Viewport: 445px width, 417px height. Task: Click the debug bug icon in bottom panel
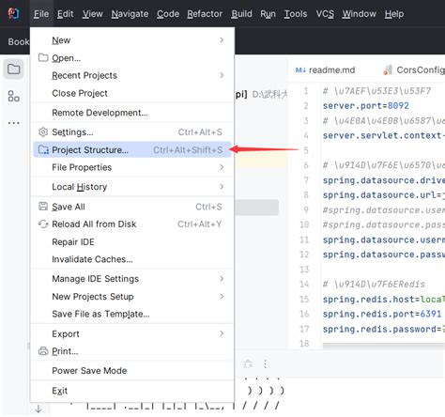[248, 363]
